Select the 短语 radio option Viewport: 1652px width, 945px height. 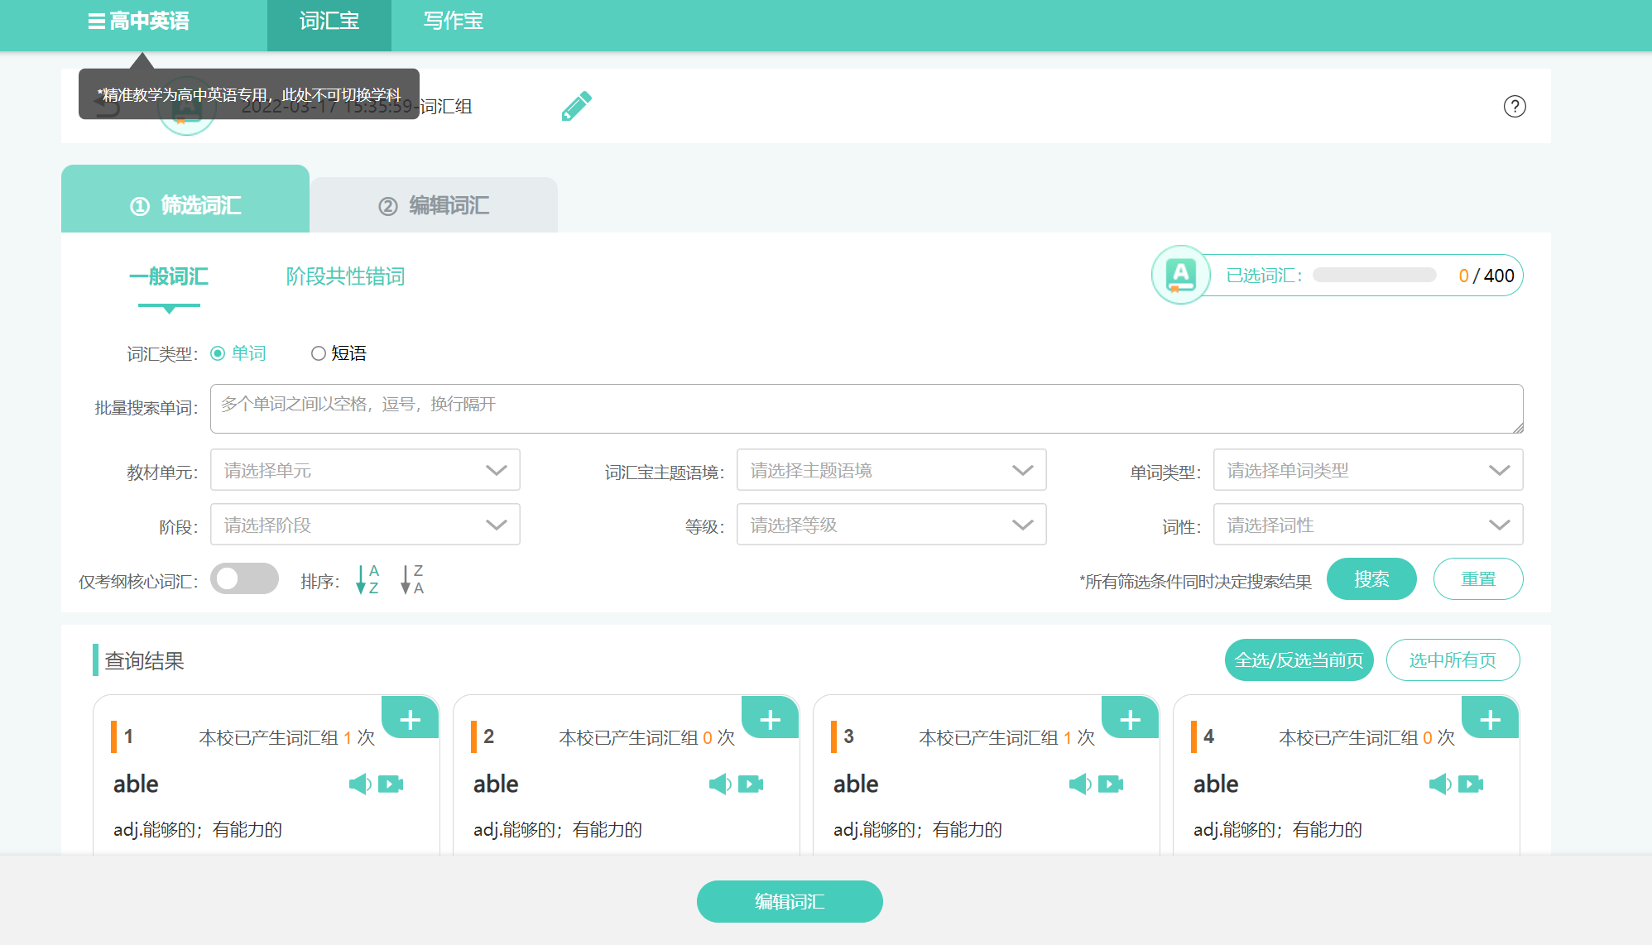[318, 353]
